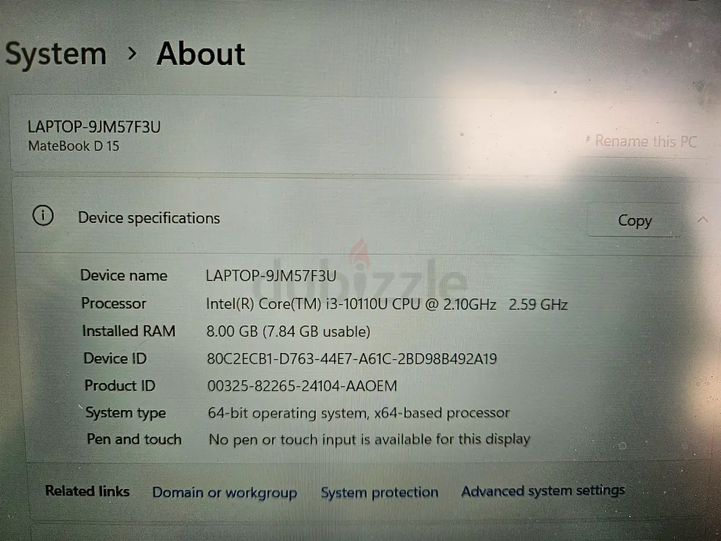Image resolution: width=721 pixels, height=541 pixels.
Task: Click the Device specifications heading
Action: 149,218
